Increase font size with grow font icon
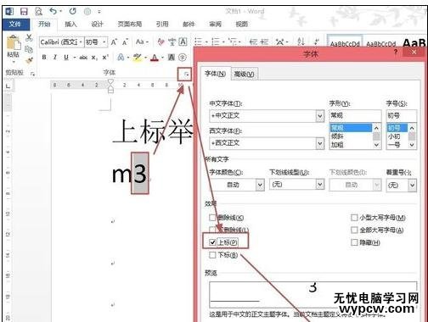The image size is (428, 322). tap(114, 42)
